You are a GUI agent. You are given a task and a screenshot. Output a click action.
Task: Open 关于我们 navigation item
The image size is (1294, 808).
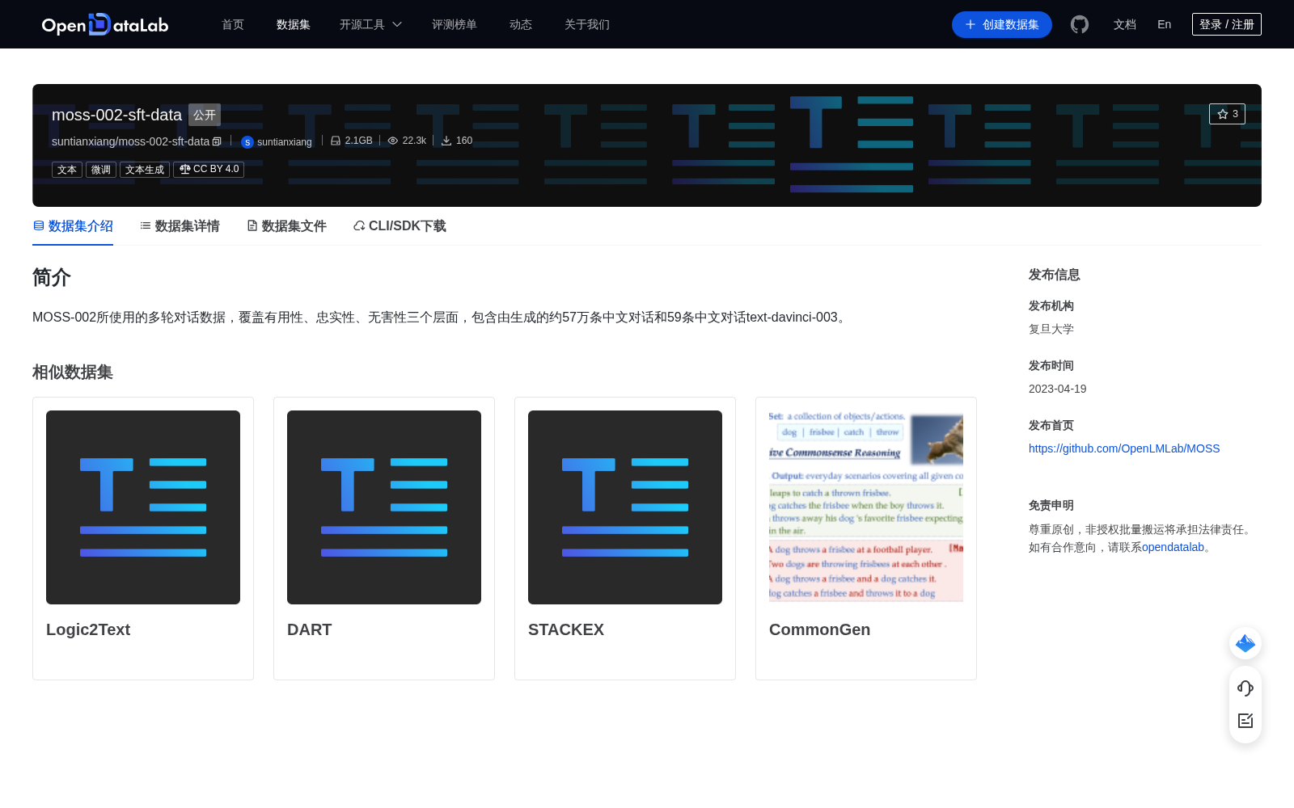[x=587, y=24]
